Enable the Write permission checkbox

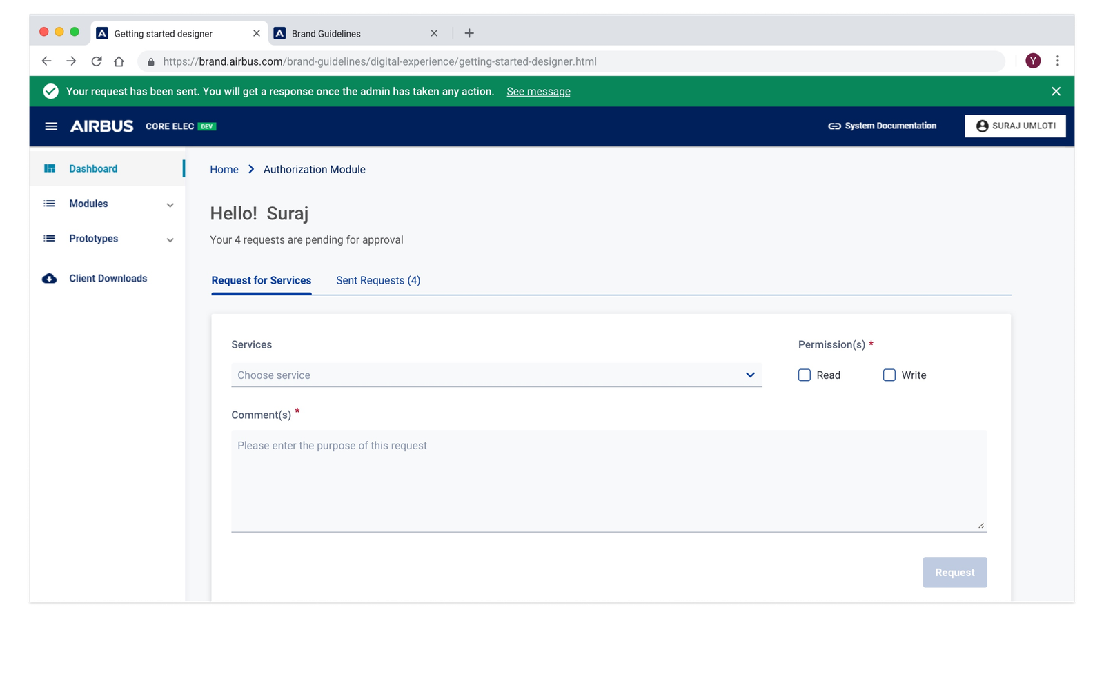tap(889, 375)
